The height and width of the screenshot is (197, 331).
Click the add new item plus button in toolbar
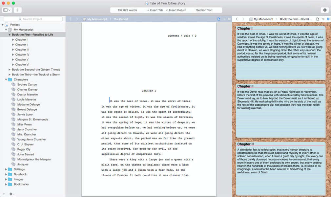click(x=18, y=10)
